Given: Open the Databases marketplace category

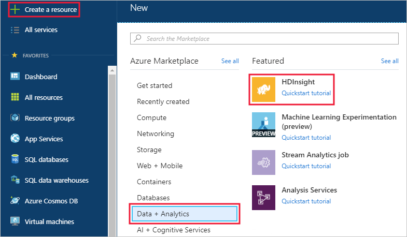Looking at the screenshot, I should [x=154, y=198].
